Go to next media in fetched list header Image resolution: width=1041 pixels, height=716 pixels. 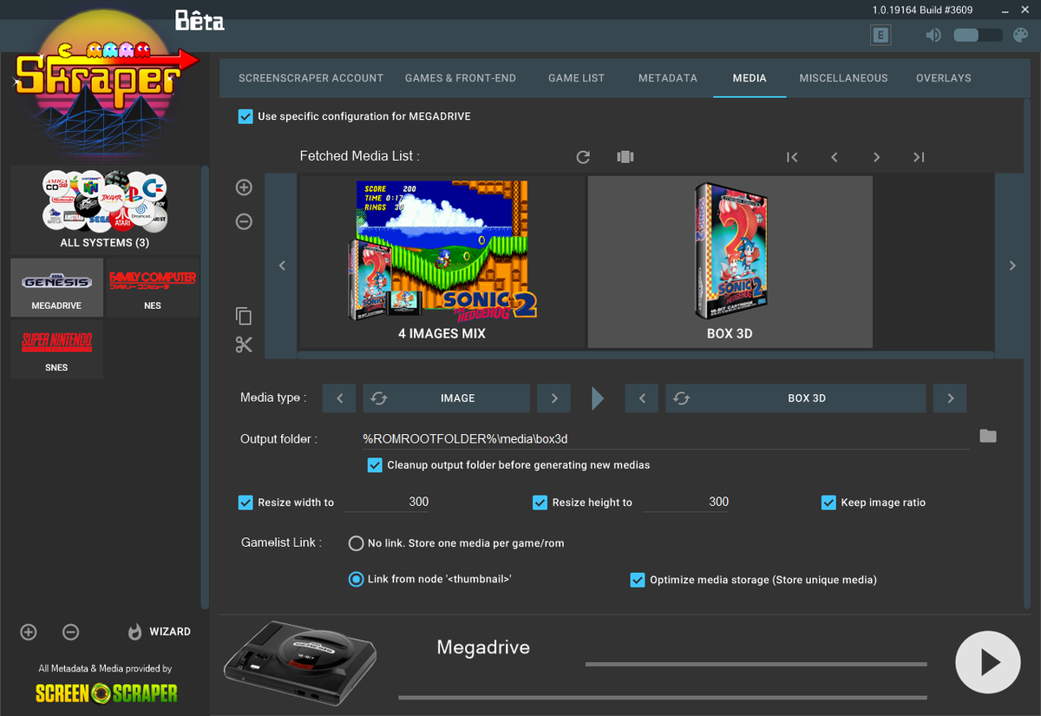tap(876, 157)
